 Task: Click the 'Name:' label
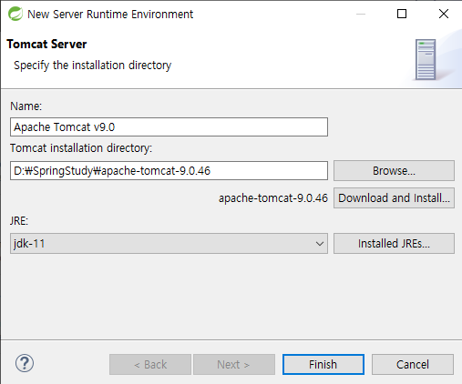point(26,106)
